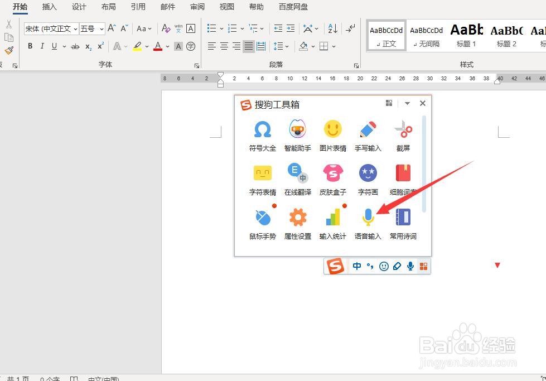This screenshot has height=381, width=546.
Task: Open font color dropdown arrow
Action: 167,46
